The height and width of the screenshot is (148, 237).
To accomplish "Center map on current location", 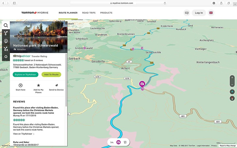I will (232, 92).
